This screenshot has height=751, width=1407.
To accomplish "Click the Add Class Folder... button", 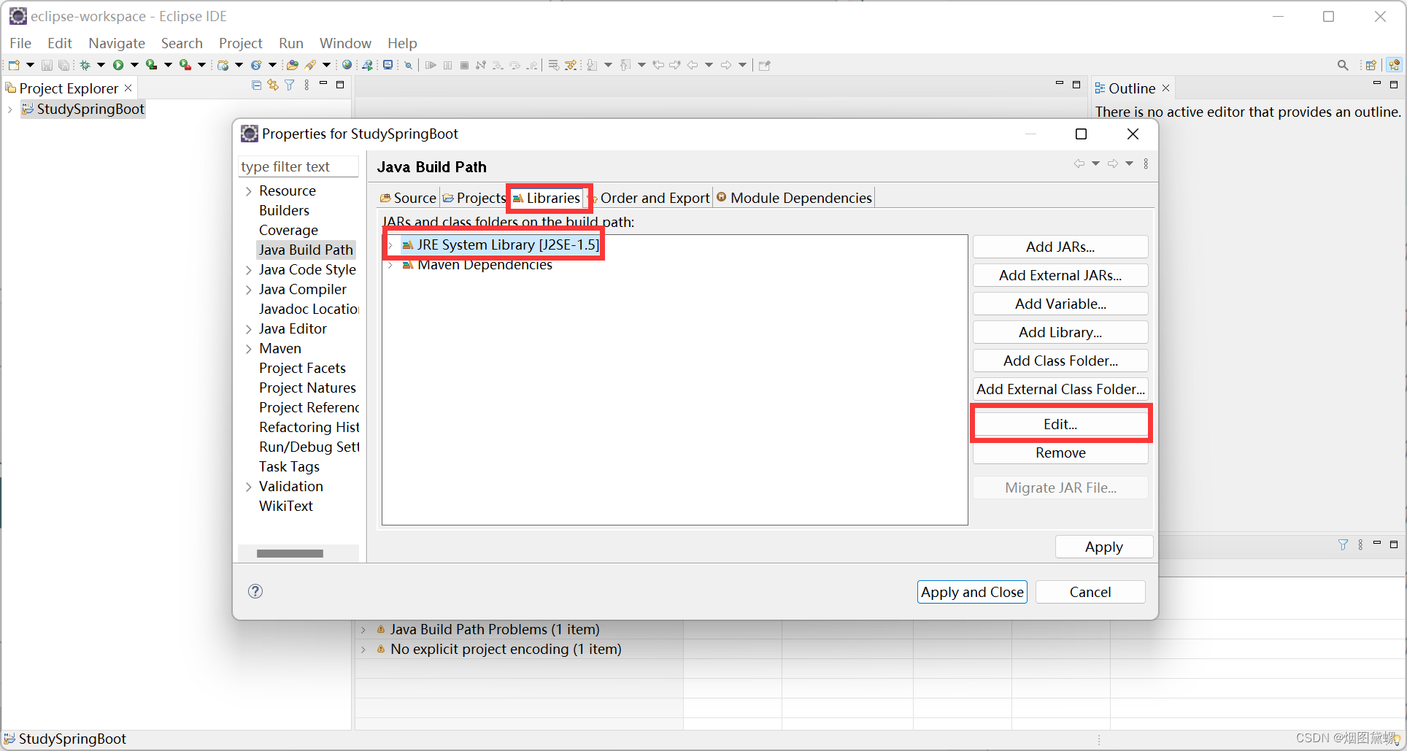I will click(1060, 361).
